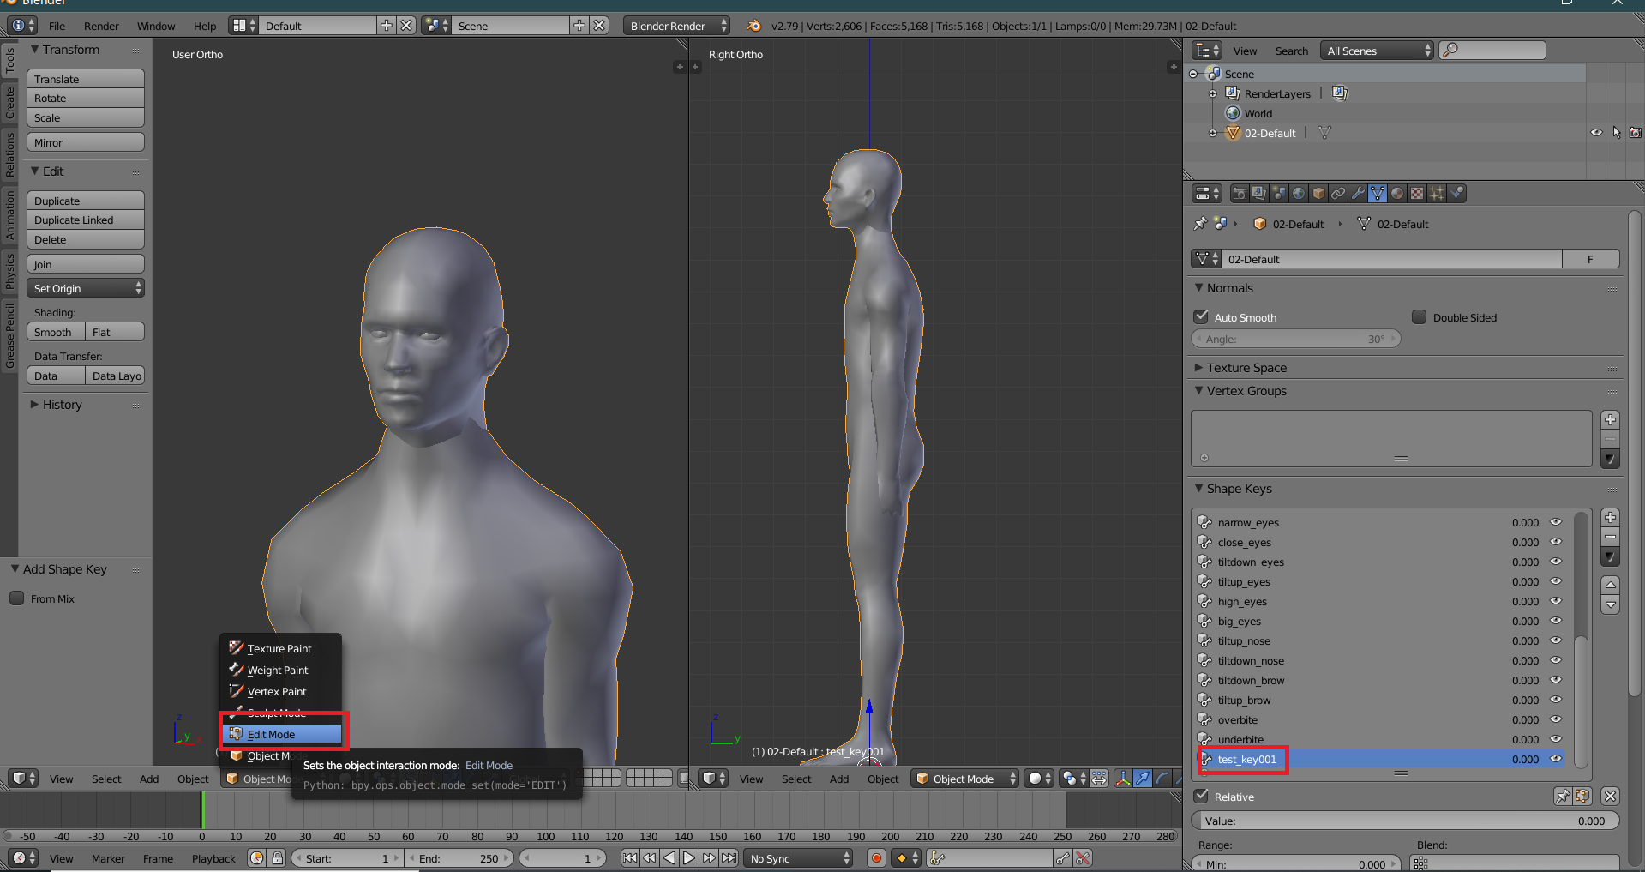Screen dimensions: 1645x872
Task: Select Weight Paint in the mode menu
Action: tap(278, 671)
